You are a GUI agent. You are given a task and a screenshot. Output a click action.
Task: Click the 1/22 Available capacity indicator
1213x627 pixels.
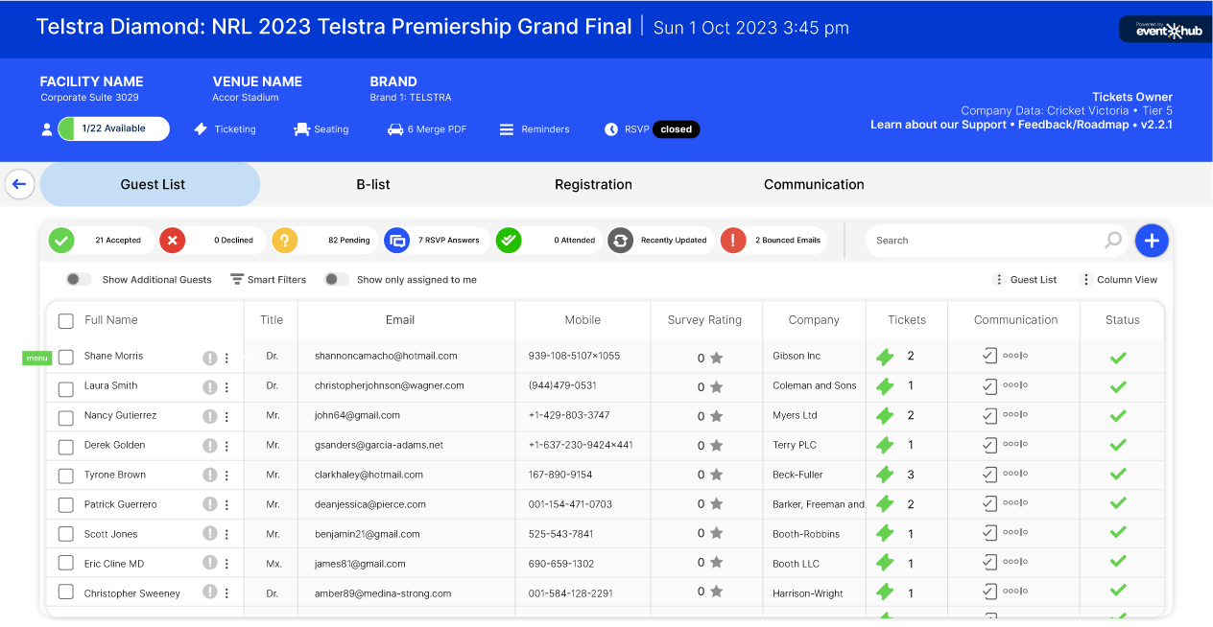click(x=113, y=128)
